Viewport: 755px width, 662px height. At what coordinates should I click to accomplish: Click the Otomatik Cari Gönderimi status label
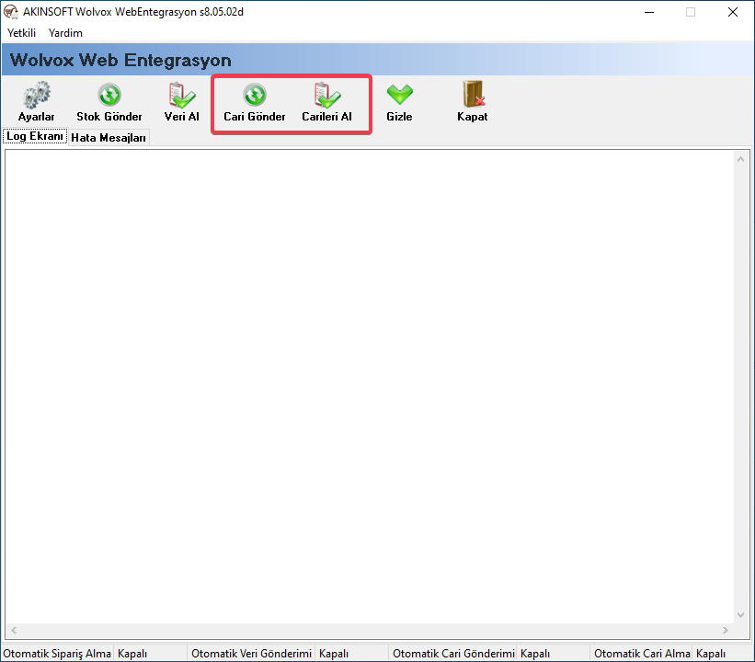(x=453, y=654)
